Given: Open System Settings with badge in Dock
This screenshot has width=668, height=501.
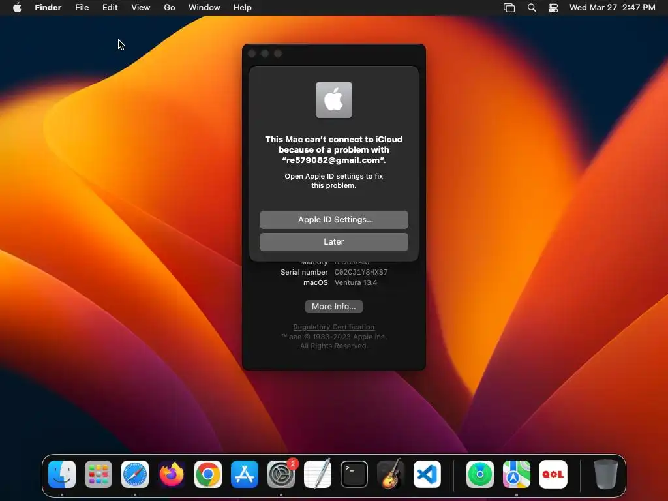Looking at the screenshot, I should pos(281,474).
